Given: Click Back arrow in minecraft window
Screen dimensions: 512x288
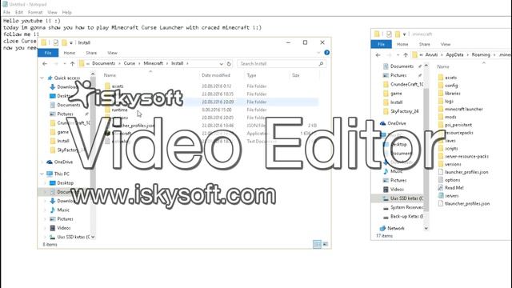Looking at the screenshot, I should tap(378, 55).
